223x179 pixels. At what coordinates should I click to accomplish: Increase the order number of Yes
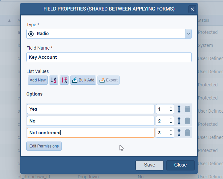pos(171,107)
